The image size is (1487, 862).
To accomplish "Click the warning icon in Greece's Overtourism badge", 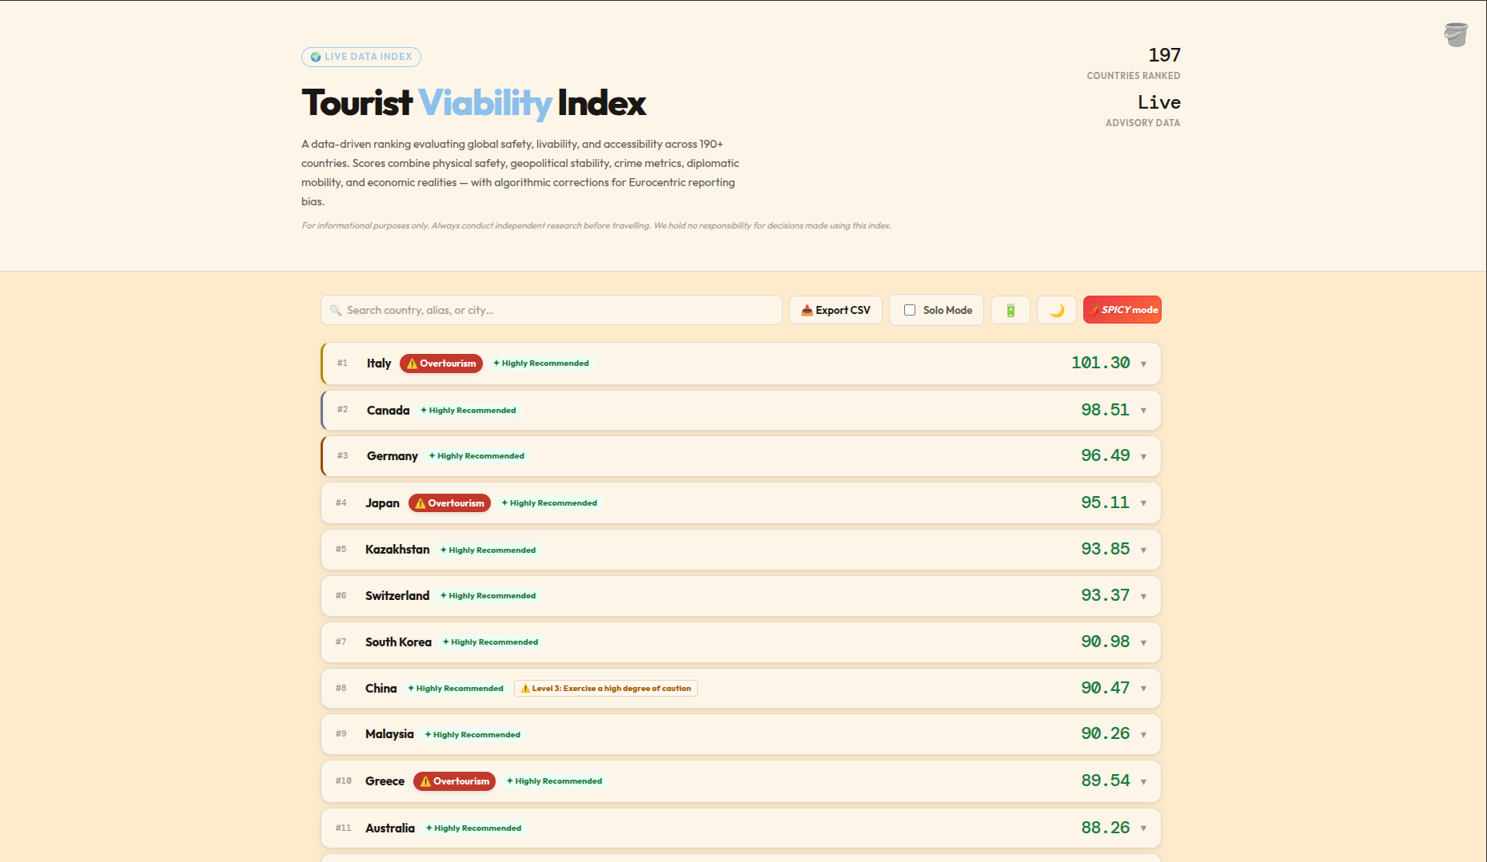I will (425, 781).
